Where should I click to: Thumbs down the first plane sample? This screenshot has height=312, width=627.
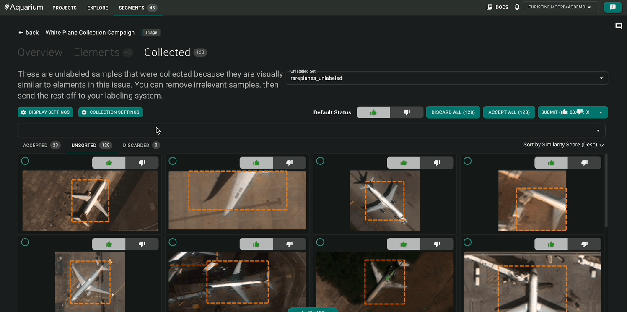pos(142,163)
